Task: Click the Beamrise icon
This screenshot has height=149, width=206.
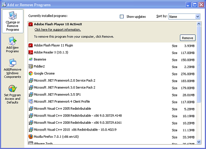Action: [x=31, y=59]
